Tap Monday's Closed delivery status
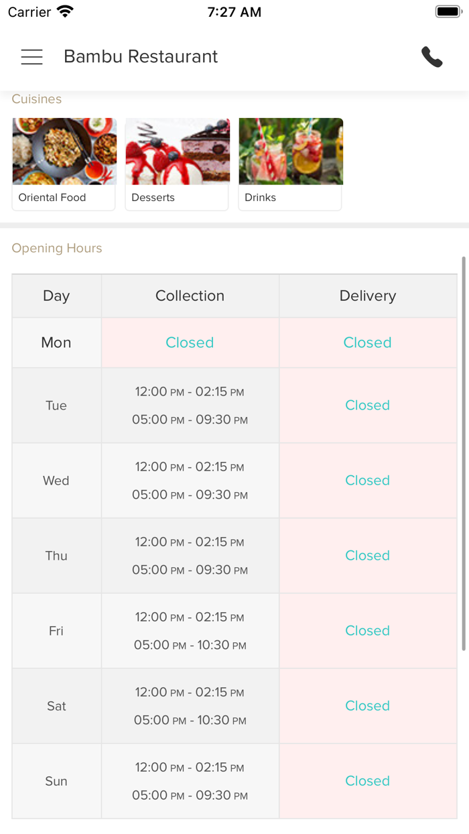Screen dimensions: 469x834 [x=367, y=343]
